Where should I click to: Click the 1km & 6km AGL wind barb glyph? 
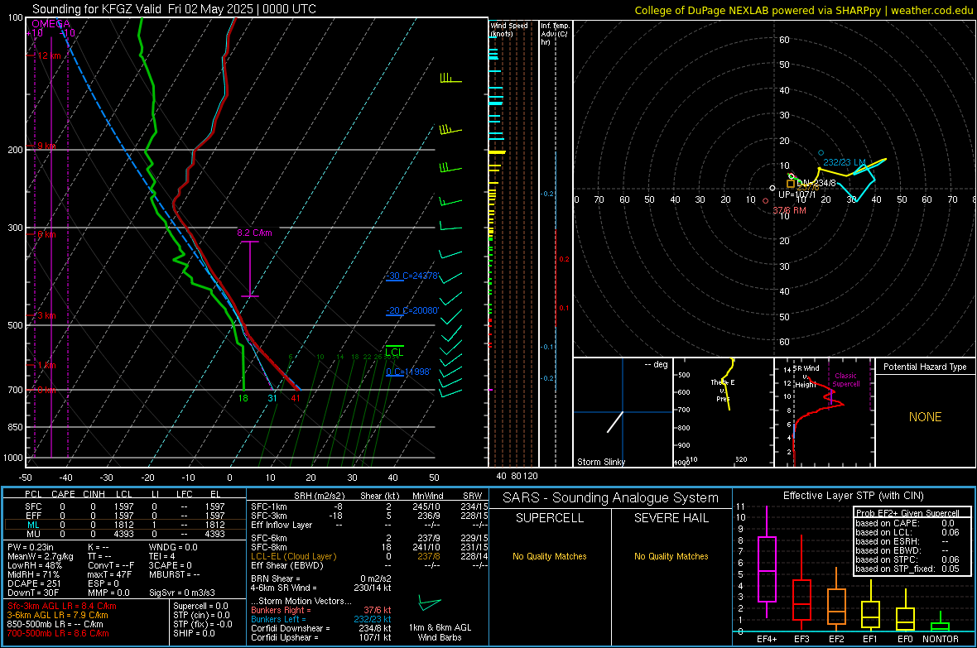point(430,604)
